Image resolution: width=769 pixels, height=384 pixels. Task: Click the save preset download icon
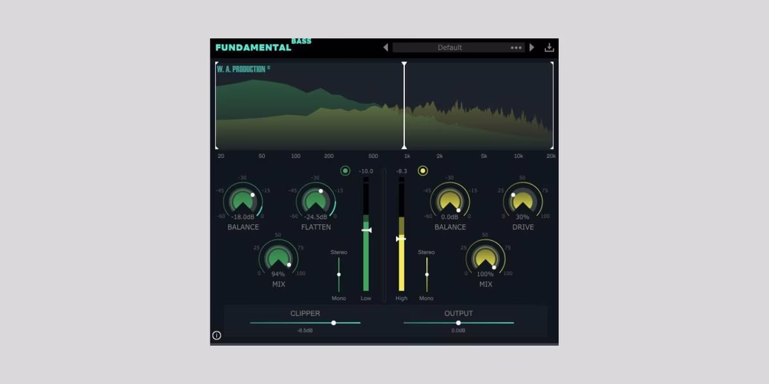(x=550, y=47)
